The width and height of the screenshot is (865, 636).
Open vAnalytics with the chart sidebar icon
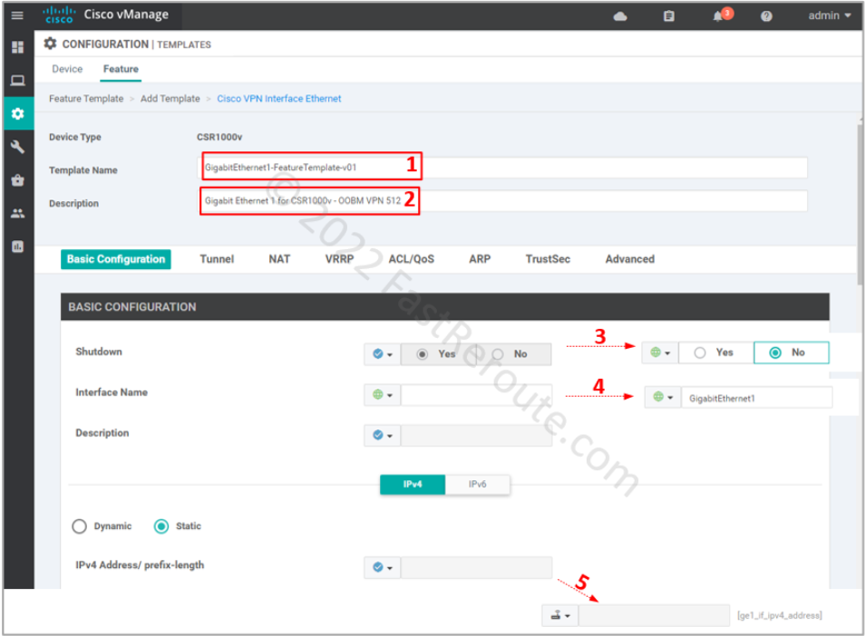17,246
